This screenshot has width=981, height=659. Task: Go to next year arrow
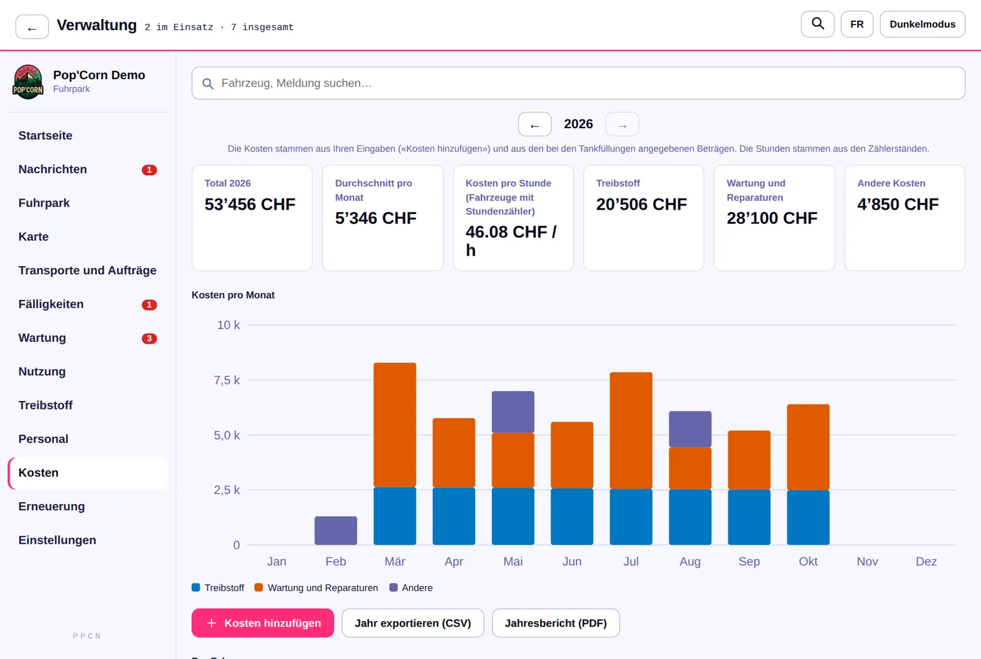pyautogui.click(x=622, y=124)
